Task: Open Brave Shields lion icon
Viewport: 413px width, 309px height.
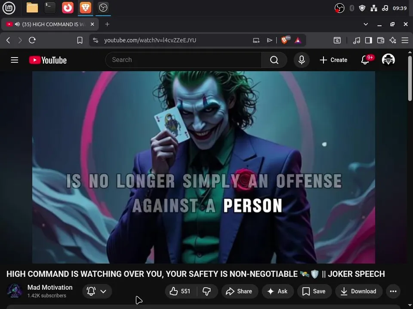Action: click(285, 40)
